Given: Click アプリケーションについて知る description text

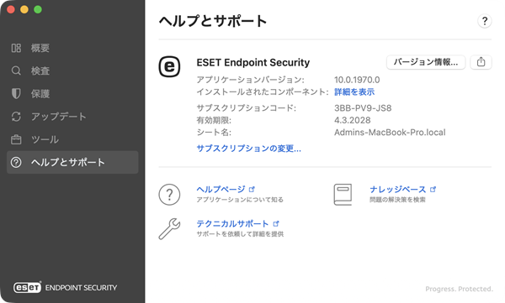Looking at the screenshot, I should click(x=240, y=200).
